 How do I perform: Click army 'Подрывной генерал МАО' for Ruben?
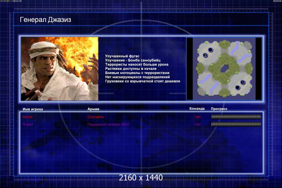point(108,124)
